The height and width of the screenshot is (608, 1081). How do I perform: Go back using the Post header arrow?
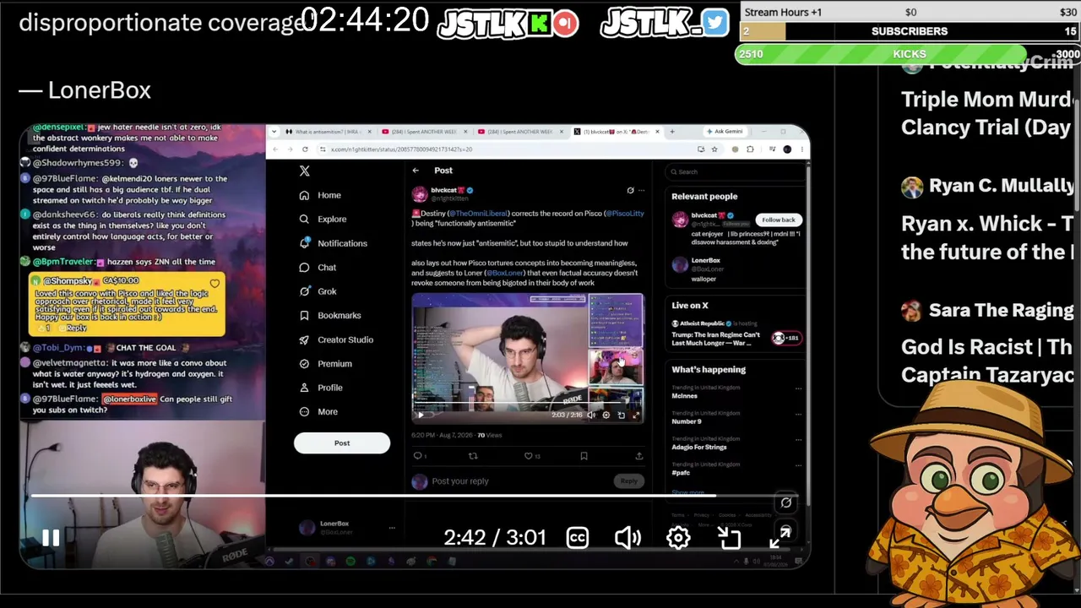pos(416,171)
